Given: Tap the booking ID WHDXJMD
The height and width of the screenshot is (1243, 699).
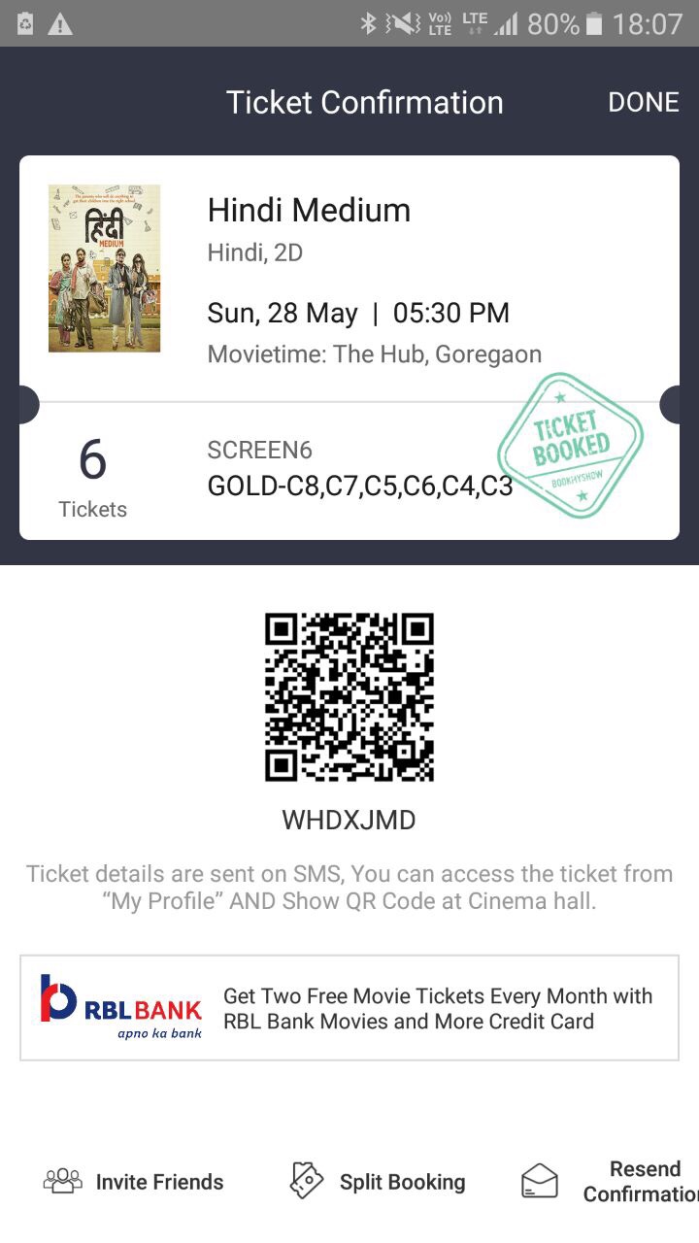Looking at the screenshot, I should click(x=349, y=821).
